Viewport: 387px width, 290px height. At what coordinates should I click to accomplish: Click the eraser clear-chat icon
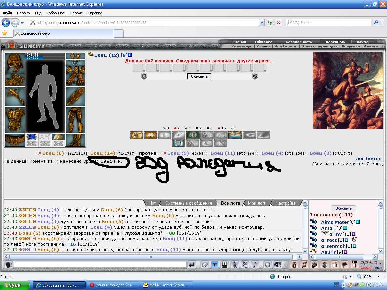point(205,265)
